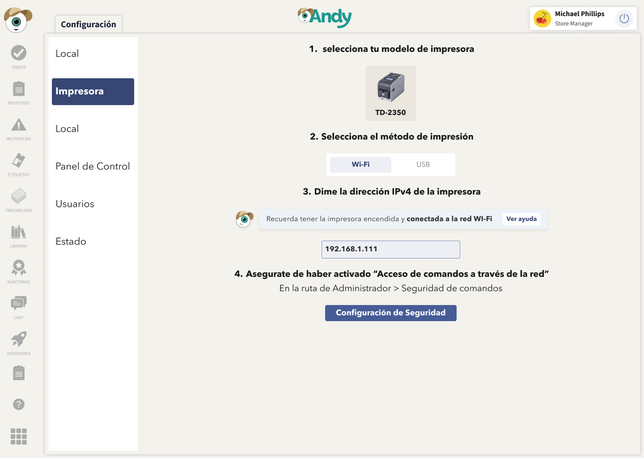Open the help question mark icon

(x=18, y=404)
